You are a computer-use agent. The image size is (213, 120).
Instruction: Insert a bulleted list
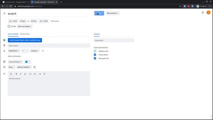point(35,74)
